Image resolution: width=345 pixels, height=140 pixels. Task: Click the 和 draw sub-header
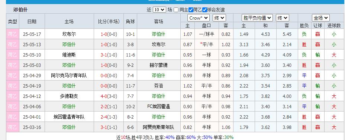(265, 25)
